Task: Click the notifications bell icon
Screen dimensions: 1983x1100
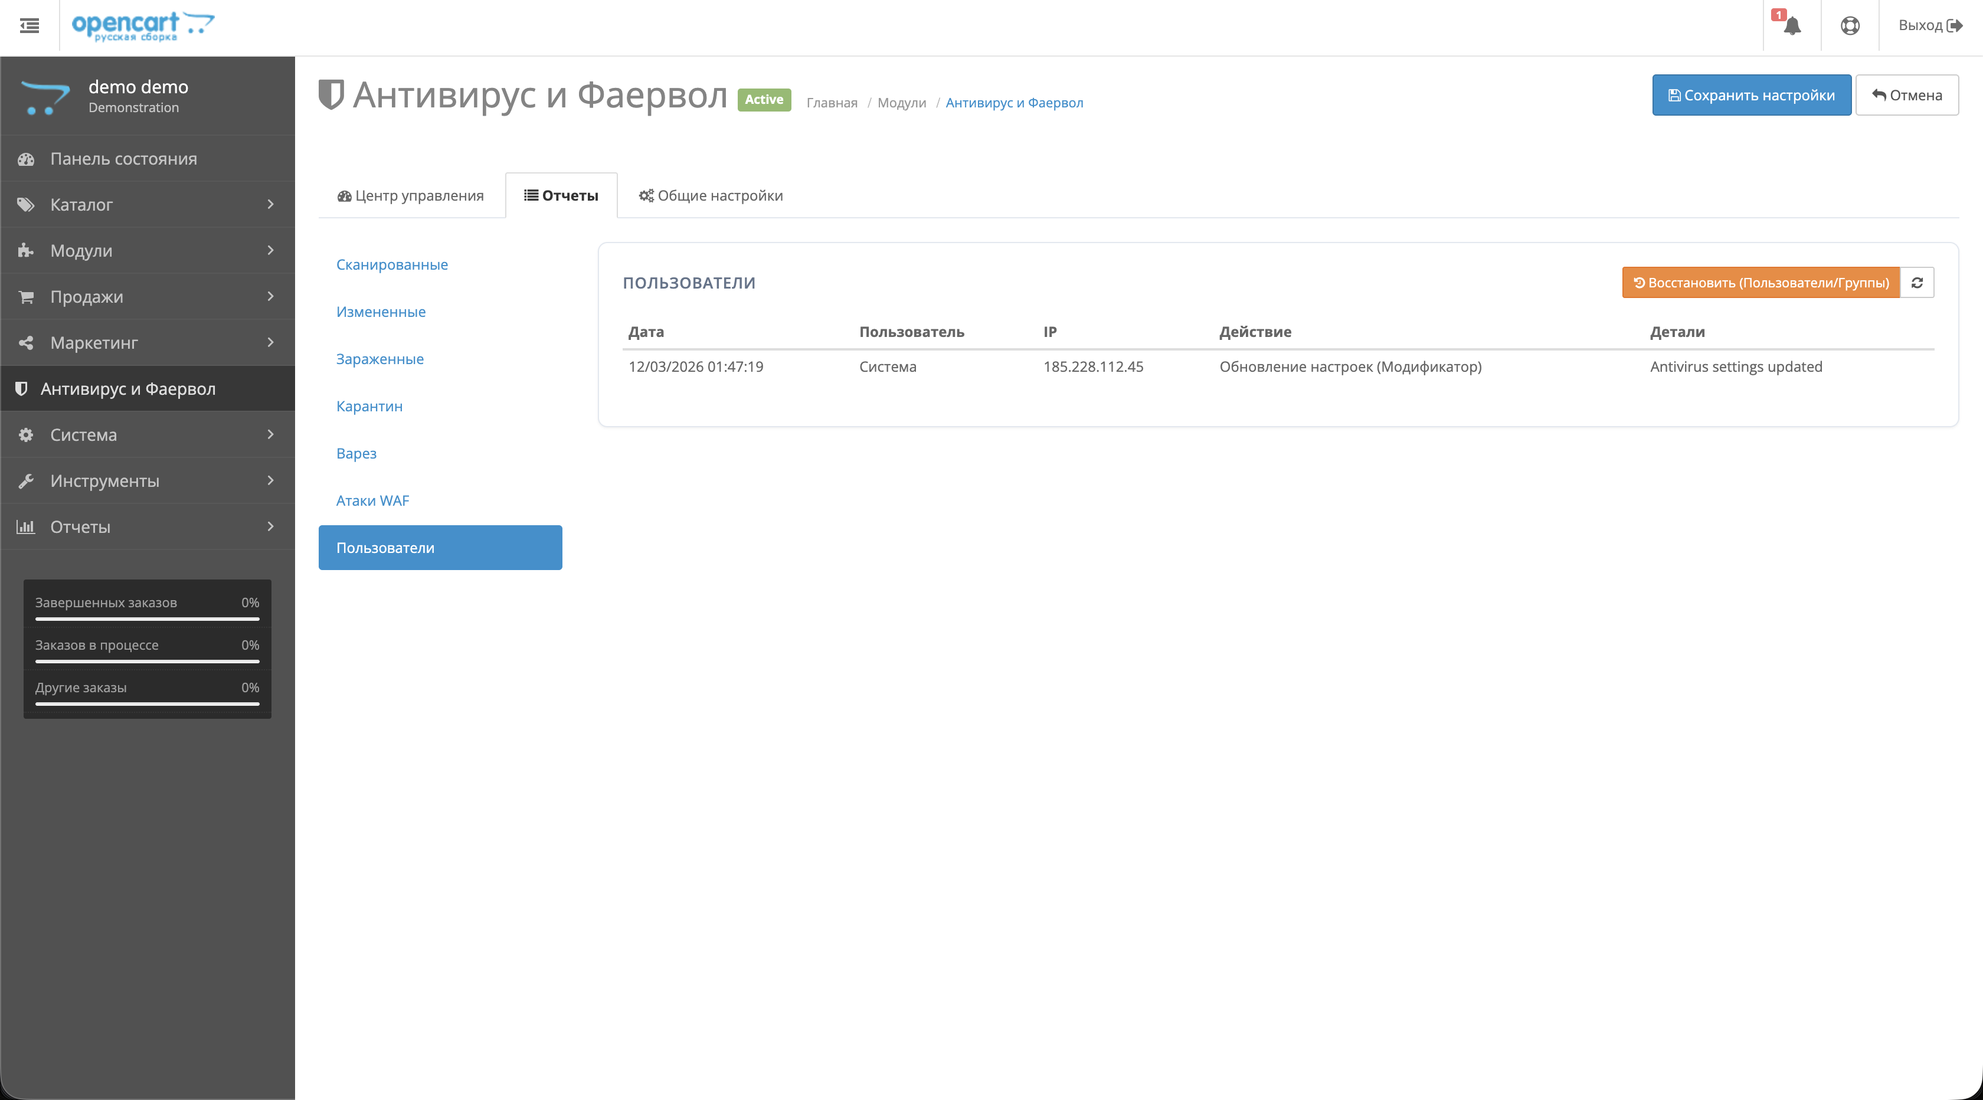Action: tap(1792, 26)
